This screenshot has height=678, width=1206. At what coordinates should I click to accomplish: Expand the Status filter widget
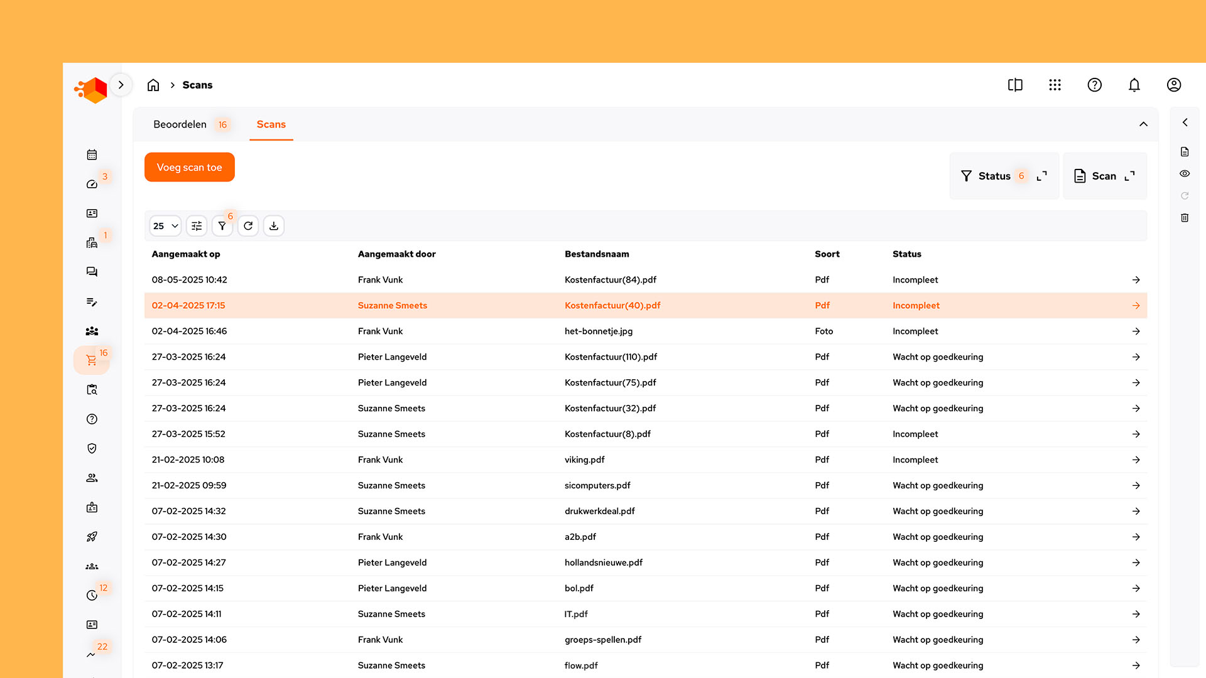[x=1041, y=176]
